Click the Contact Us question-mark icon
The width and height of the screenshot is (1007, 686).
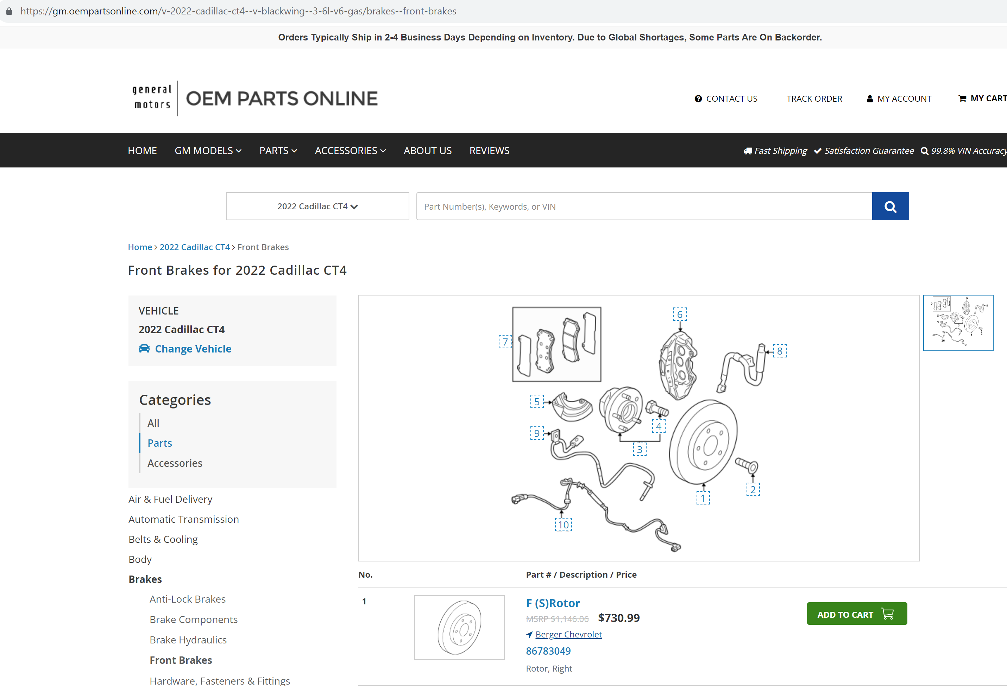point(698,99)
